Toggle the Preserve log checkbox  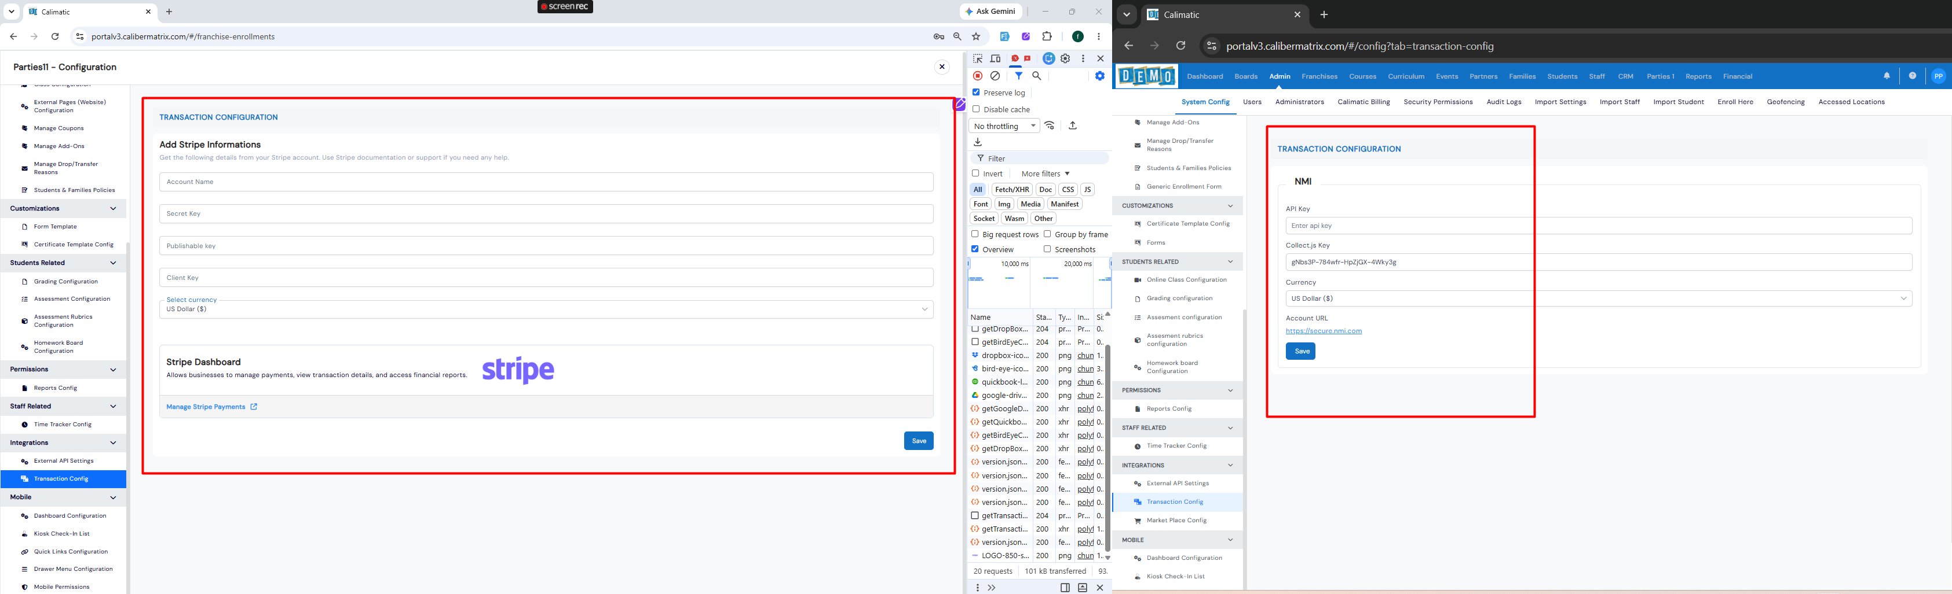point(976,93)
